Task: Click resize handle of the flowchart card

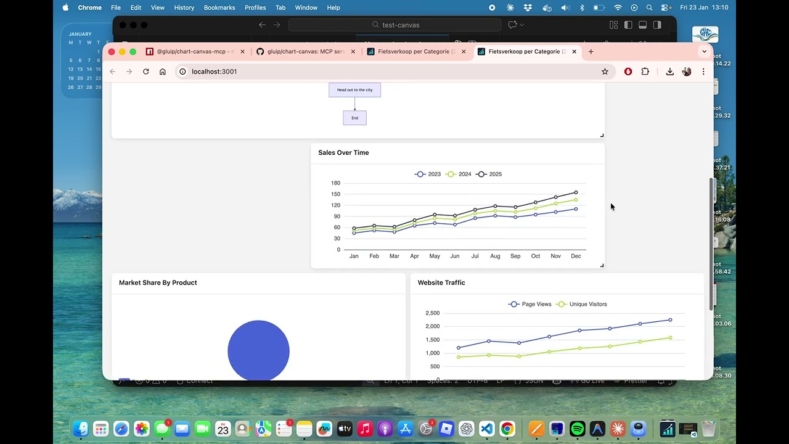Action: pyautogui.click(x=602, y=135)
